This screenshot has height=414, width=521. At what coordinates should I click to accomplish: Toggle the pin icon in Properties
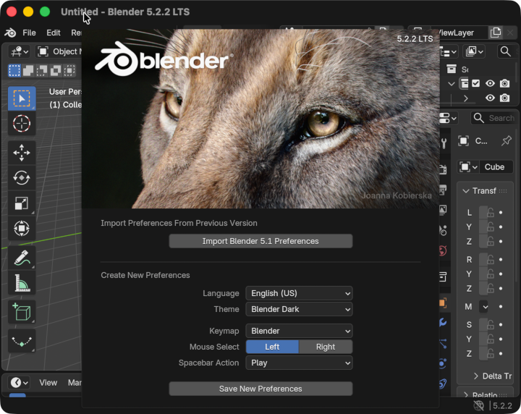[506, 141]
